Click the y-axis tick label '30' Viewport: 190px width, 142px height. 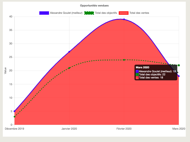point(11,44)
